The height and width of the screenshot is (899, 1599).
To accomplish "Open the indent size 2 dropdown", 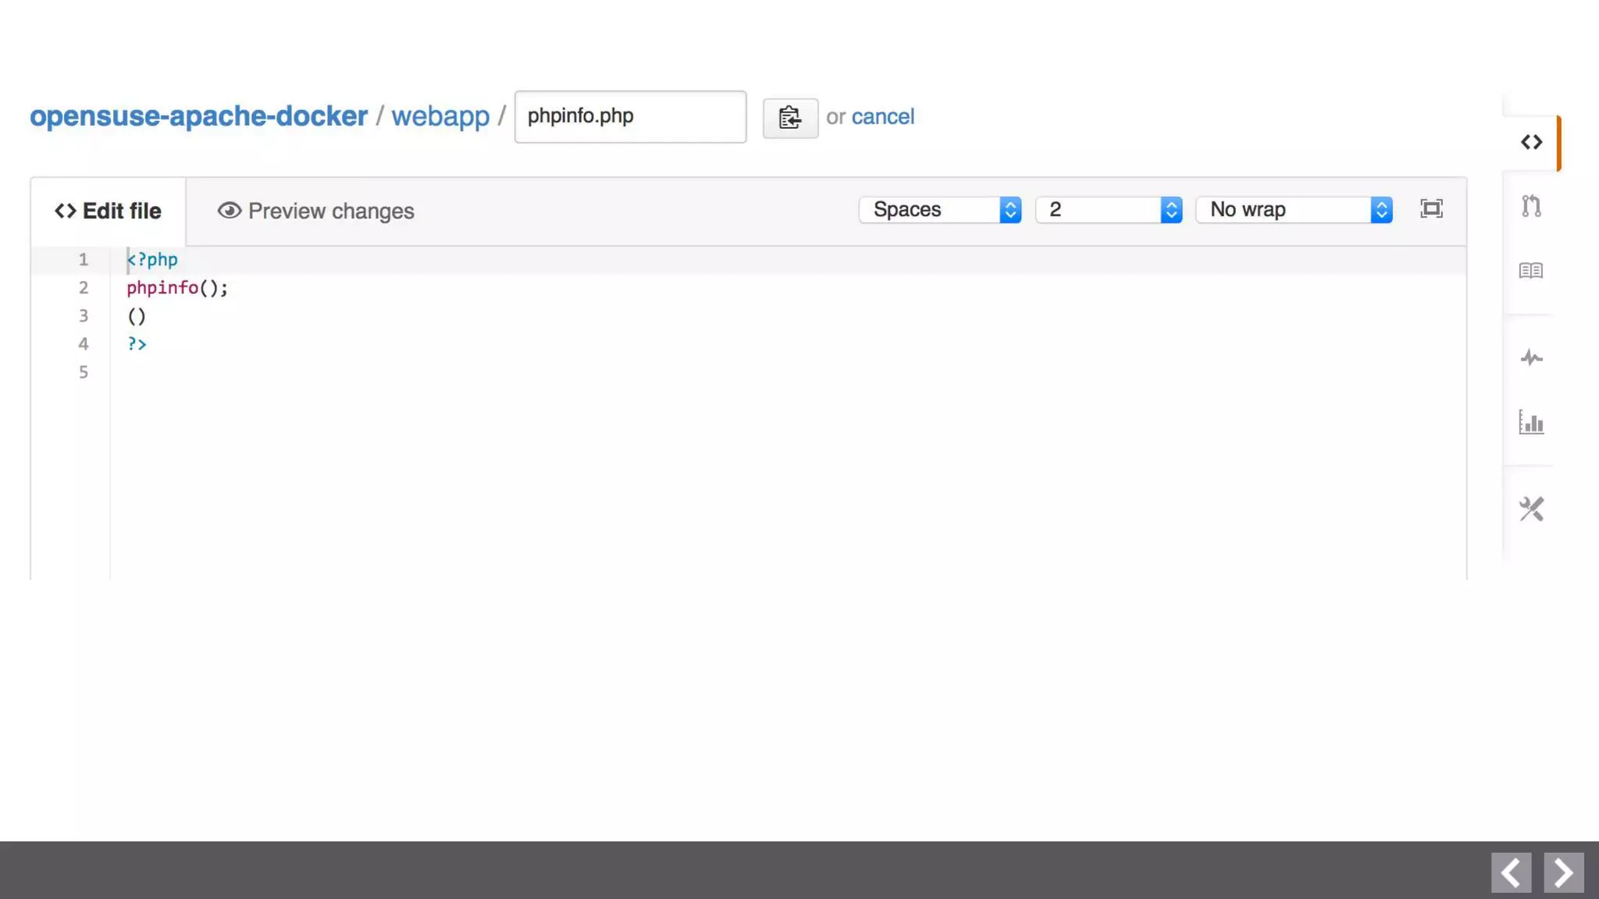I will [x=1109, y=210].
